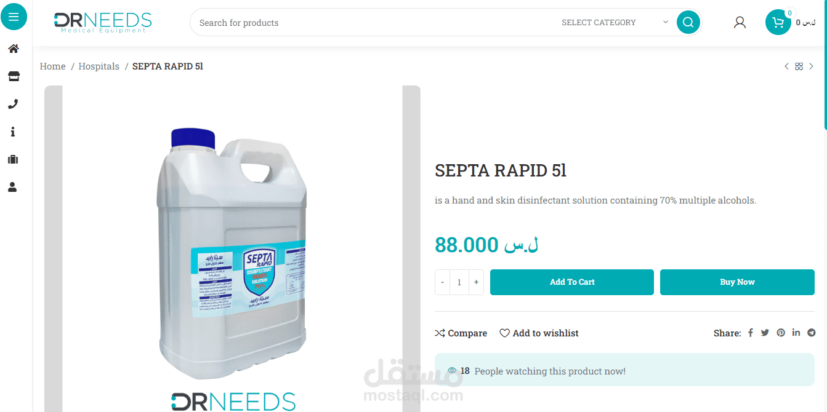Open the Hospitals breadcrumb link
827x412 pixels.
pos(99,66)
